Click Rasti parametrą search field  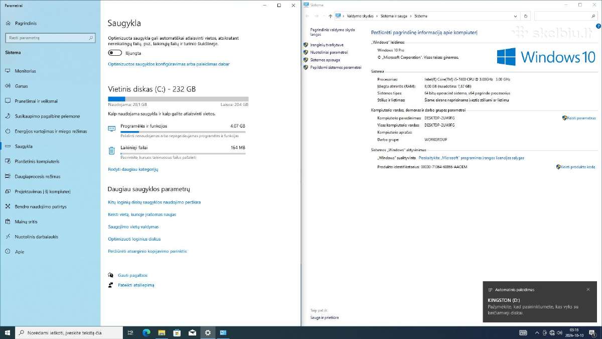[50, 38]
